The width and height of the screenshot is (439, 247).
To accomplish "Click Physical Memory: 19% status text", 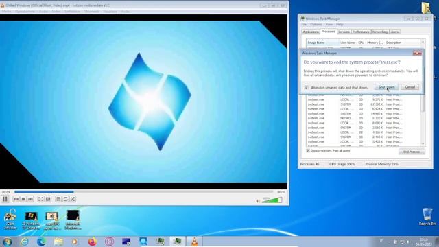I will click(381, 164).
